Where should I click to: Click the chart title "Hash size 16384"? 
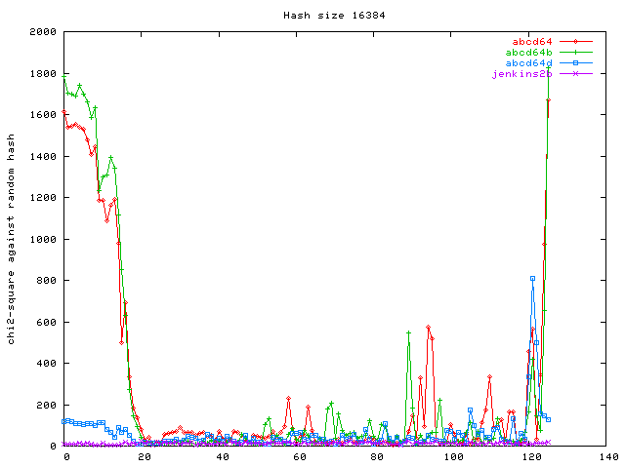point(334,16)
